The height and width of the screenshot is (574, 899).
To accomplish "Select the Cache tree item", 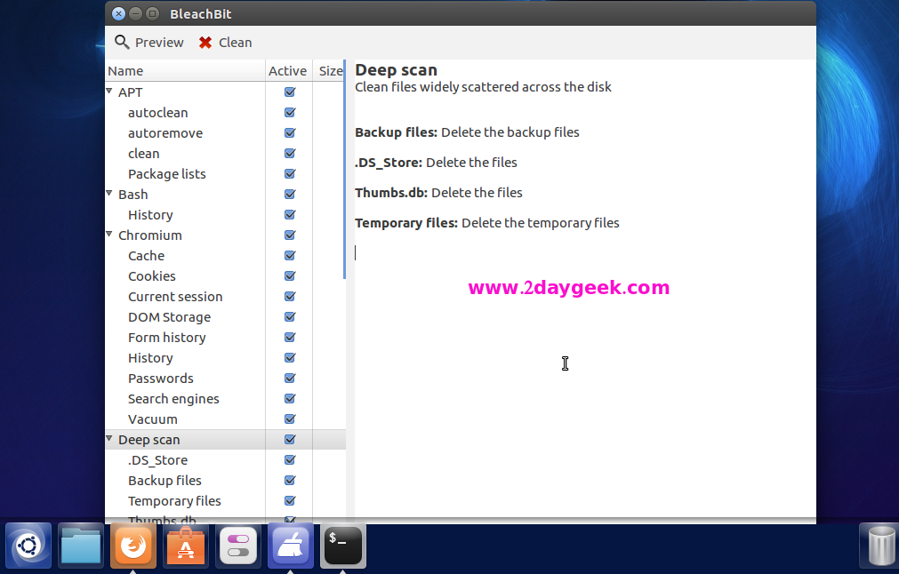I will point(146,256).
